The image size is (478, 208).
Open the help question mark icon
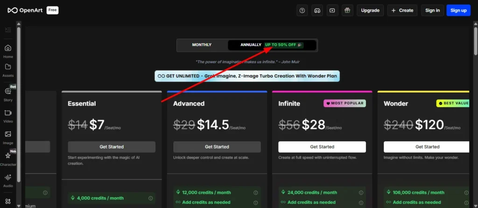pos(302,10)
